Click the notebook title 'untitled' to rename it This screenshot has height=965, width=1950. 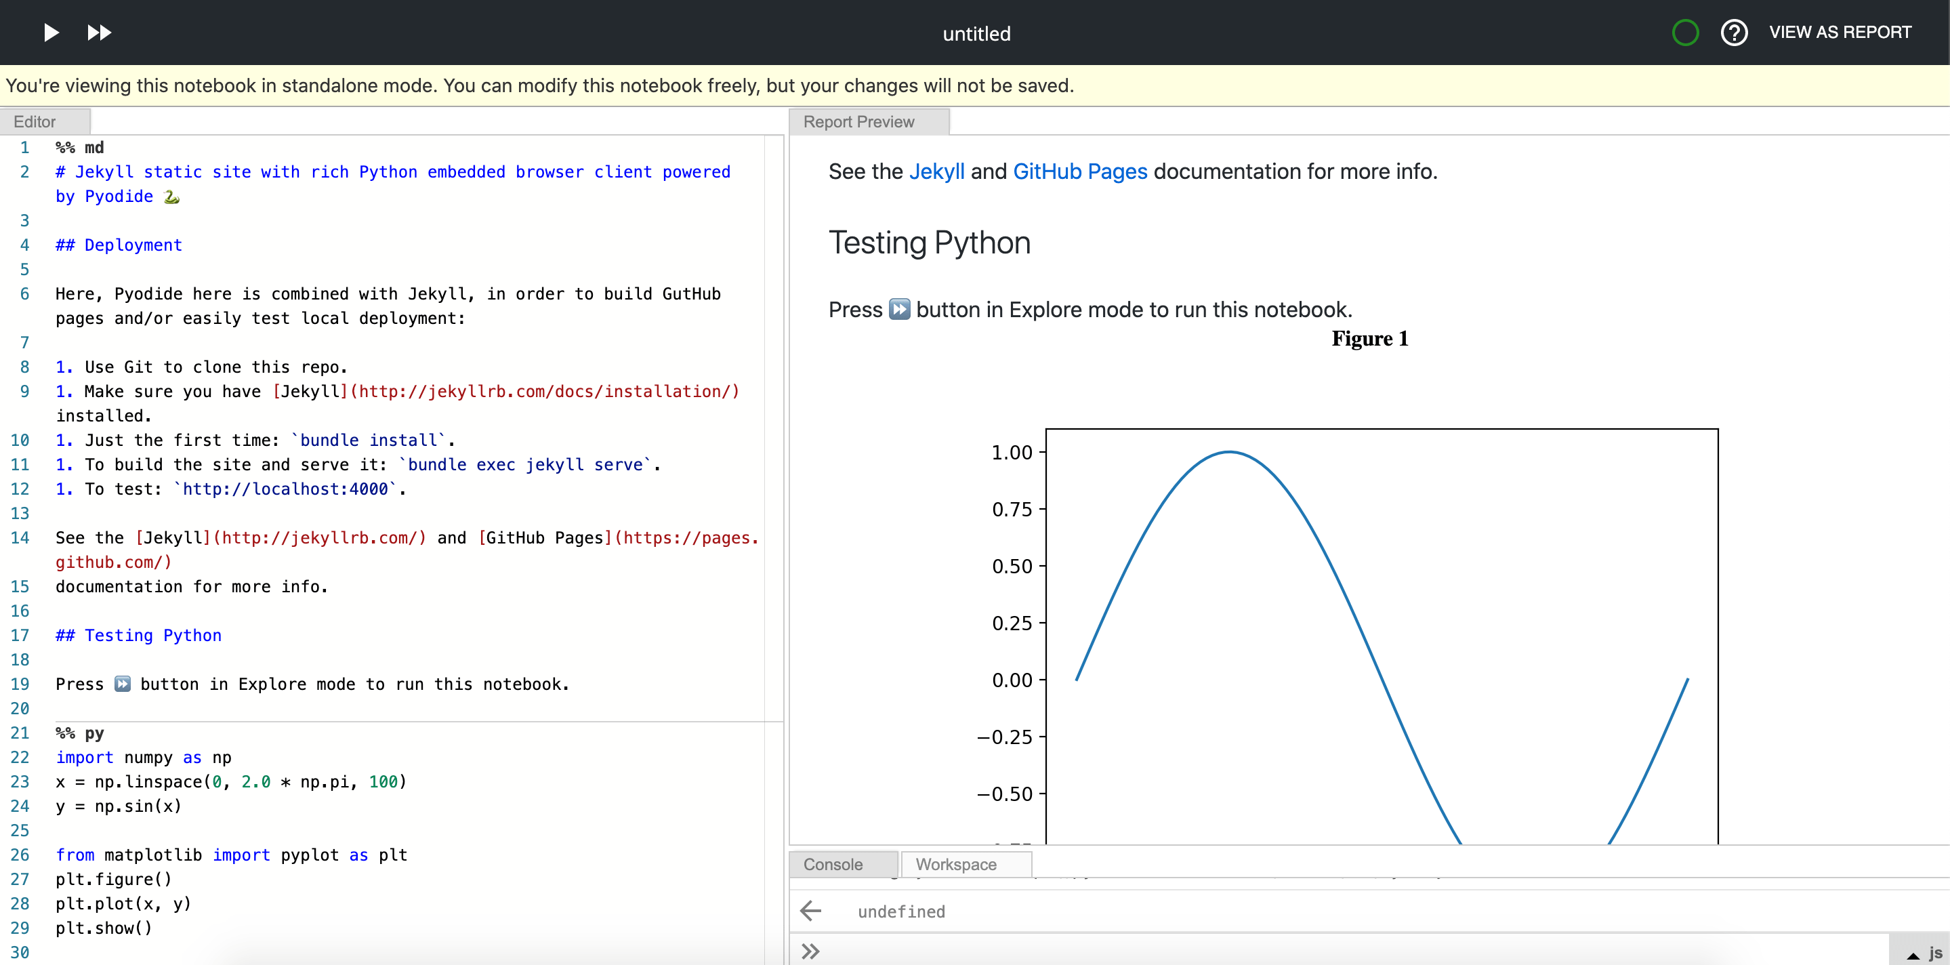[x=976, y=33]
